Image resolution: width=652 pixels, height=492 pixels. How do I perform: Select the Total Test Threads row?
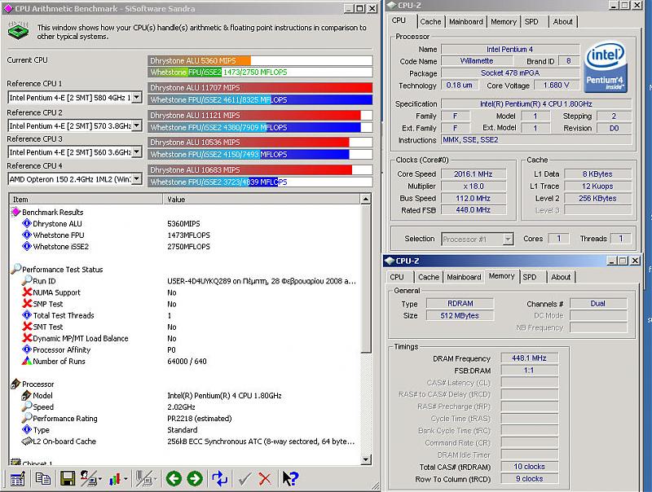click(185, 315)
